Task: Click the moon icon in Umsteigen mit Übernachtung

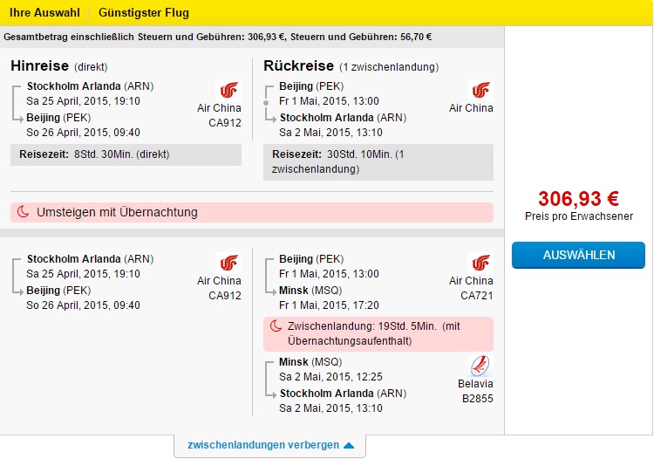Action: (x=23, y=212)
